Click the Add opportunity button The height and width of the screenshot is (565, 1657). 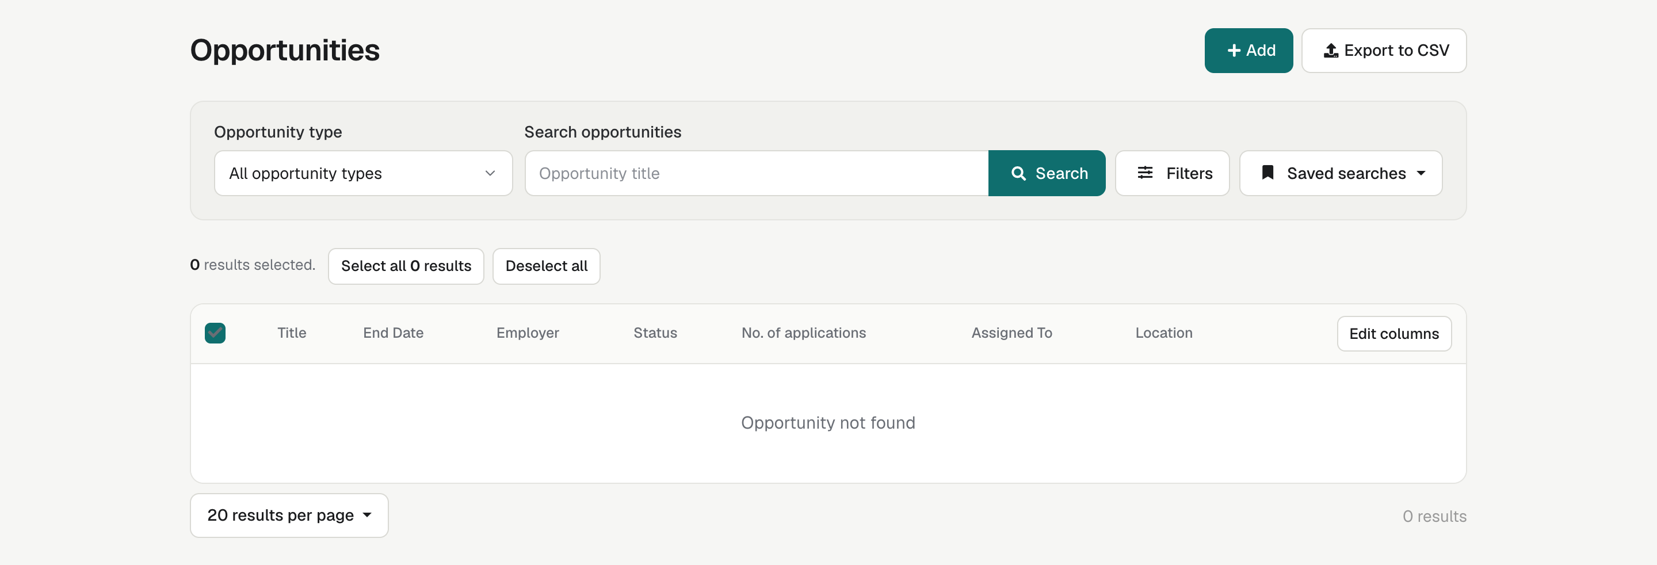pos(1248,50)
